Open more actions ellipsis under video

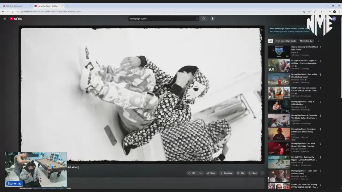pos(262,173)
